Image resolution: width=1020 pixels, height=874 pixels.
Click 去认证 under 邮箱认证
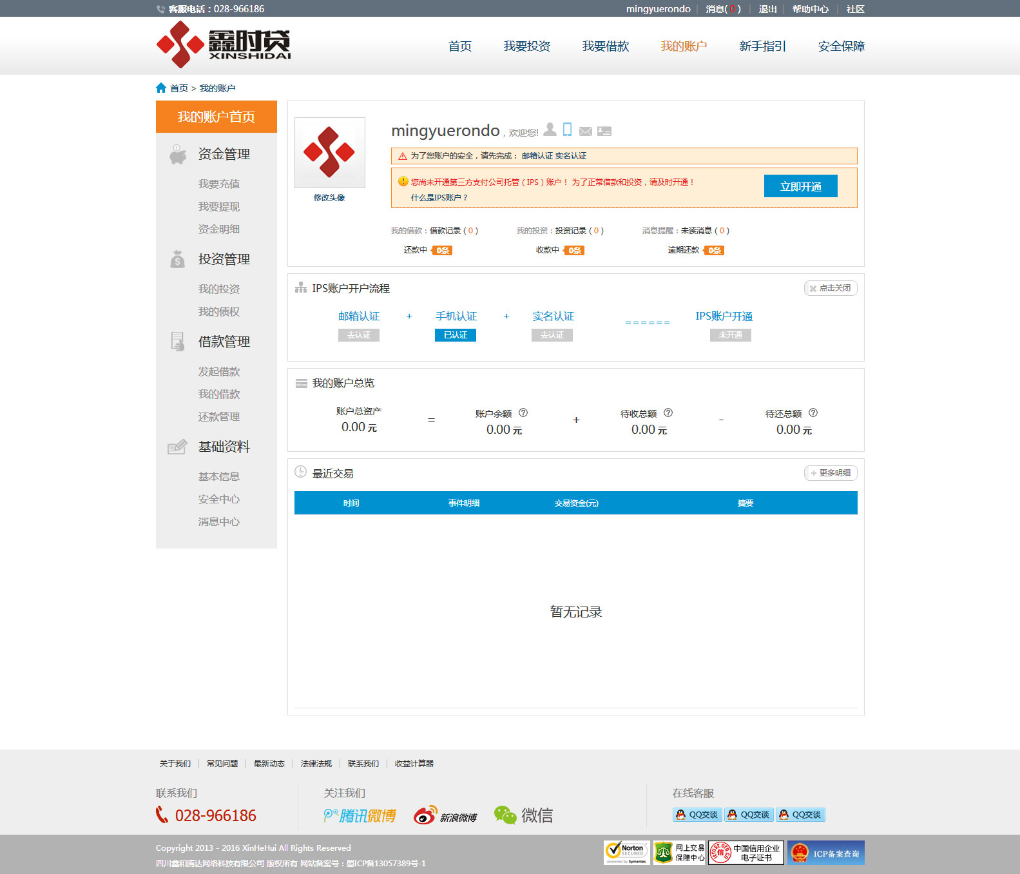coord(358,335)
